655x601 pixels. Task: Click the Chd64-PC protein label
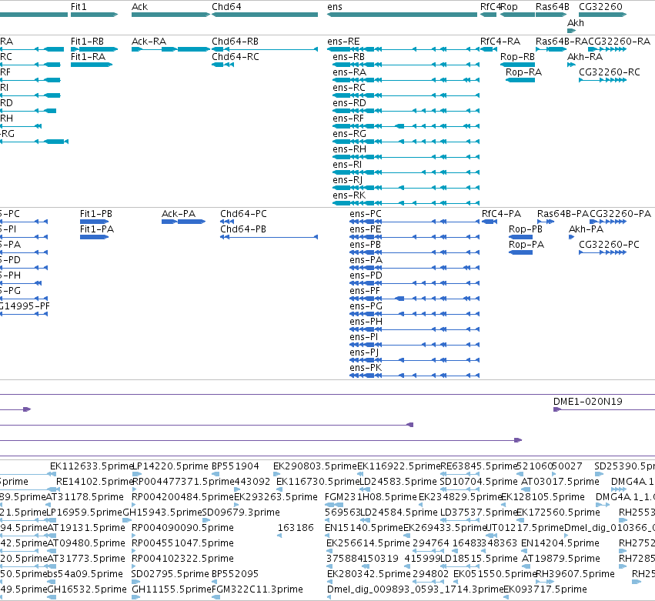[243, 214]
